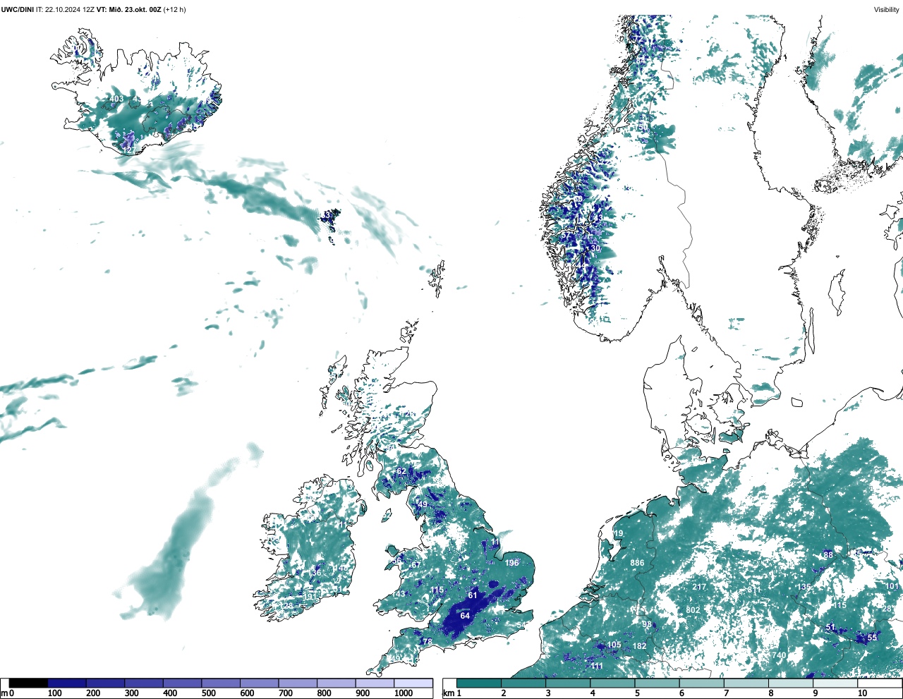
Task: Click the '105' value over northern France
Action: point(614,645)
